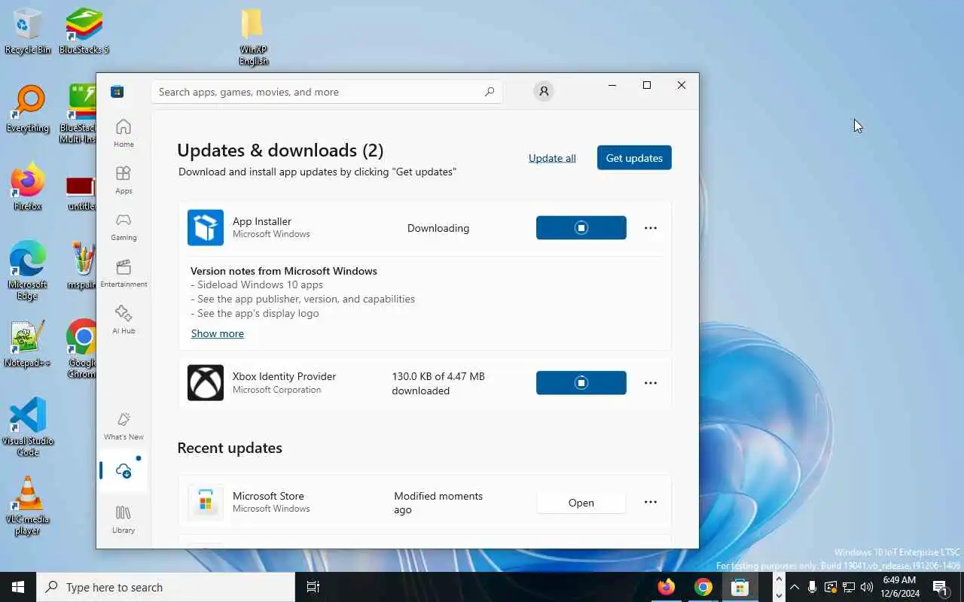
Task: Select the VLC media player desktop shortcut
Action: 27,506
